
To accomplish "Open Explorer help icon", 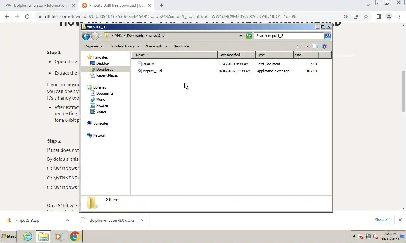I will 324,46.
